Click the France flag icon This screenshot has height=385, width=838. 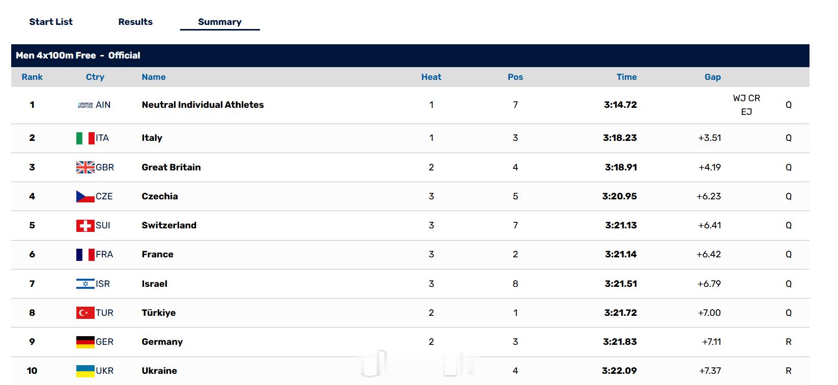[85, 254]
